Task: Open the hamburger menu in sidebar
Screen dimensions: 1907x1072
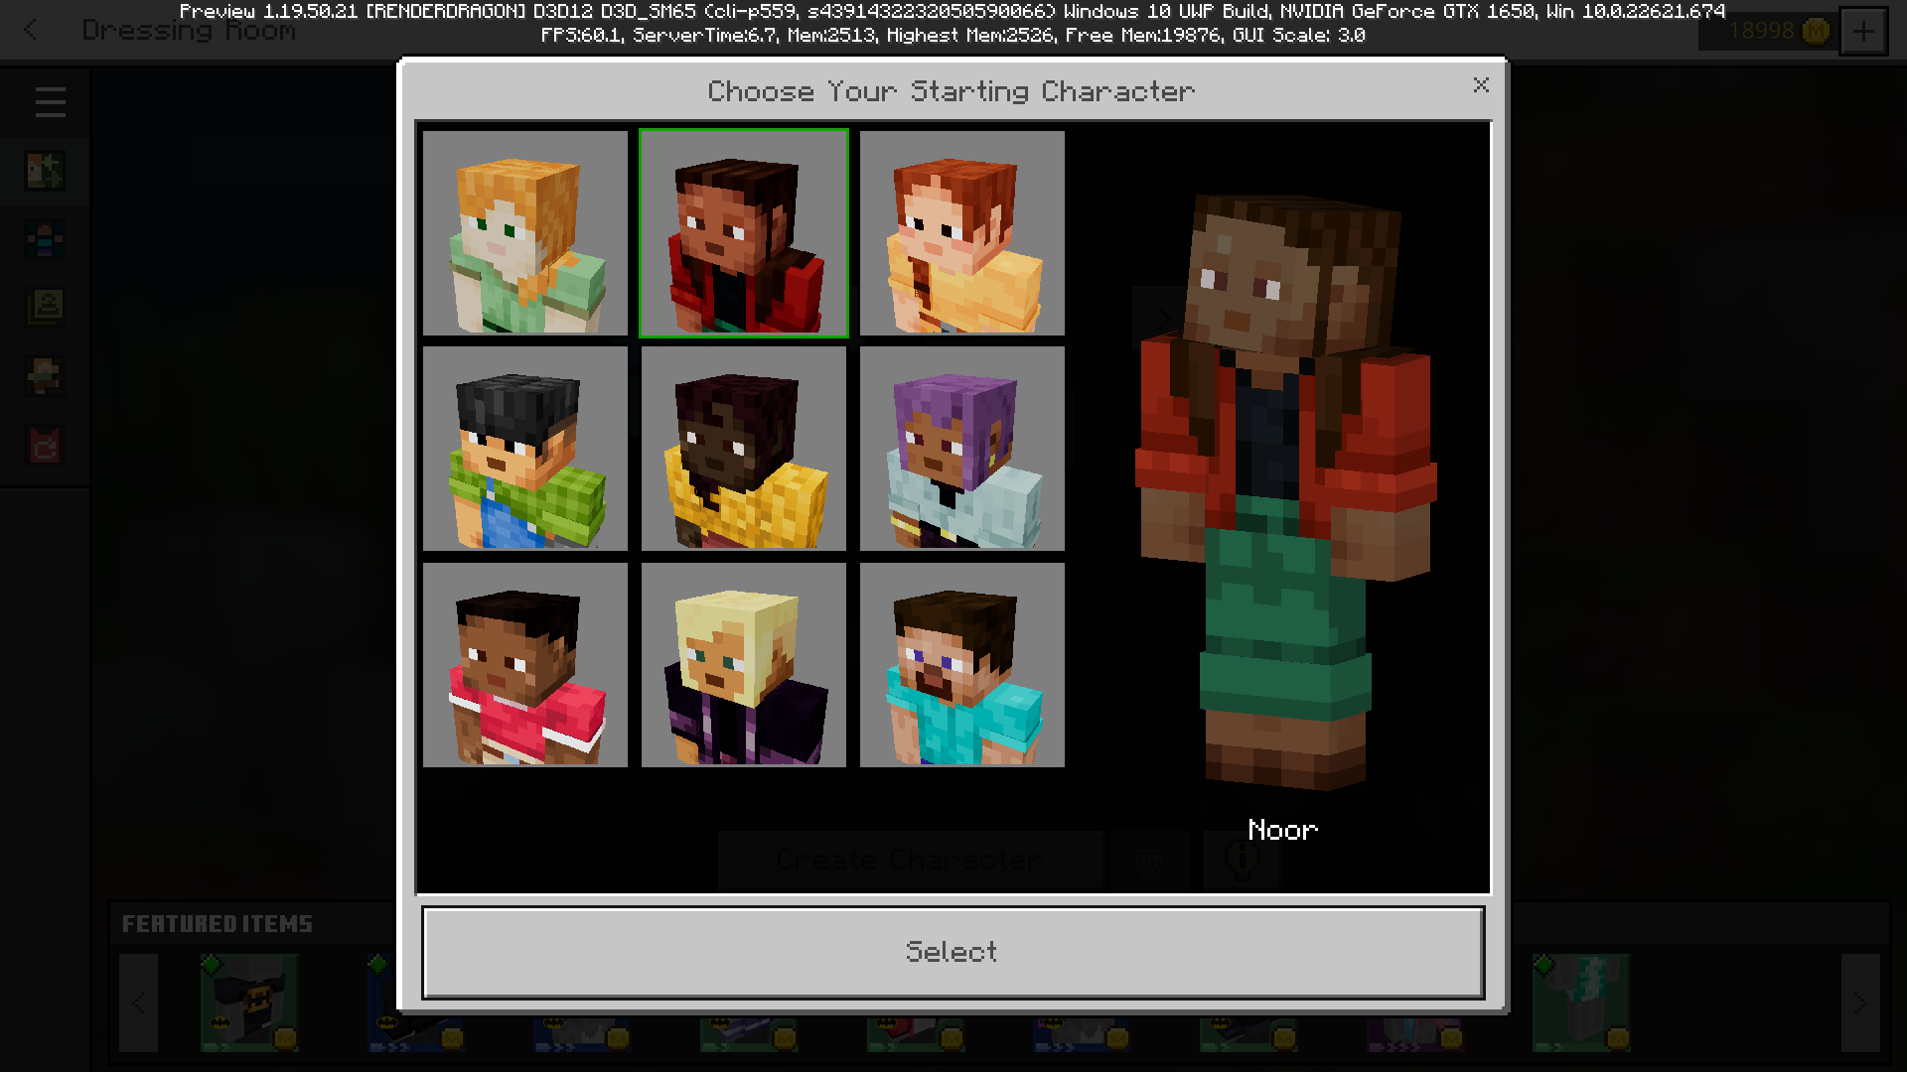Action: pyautogui.click(x=50, y=101)
